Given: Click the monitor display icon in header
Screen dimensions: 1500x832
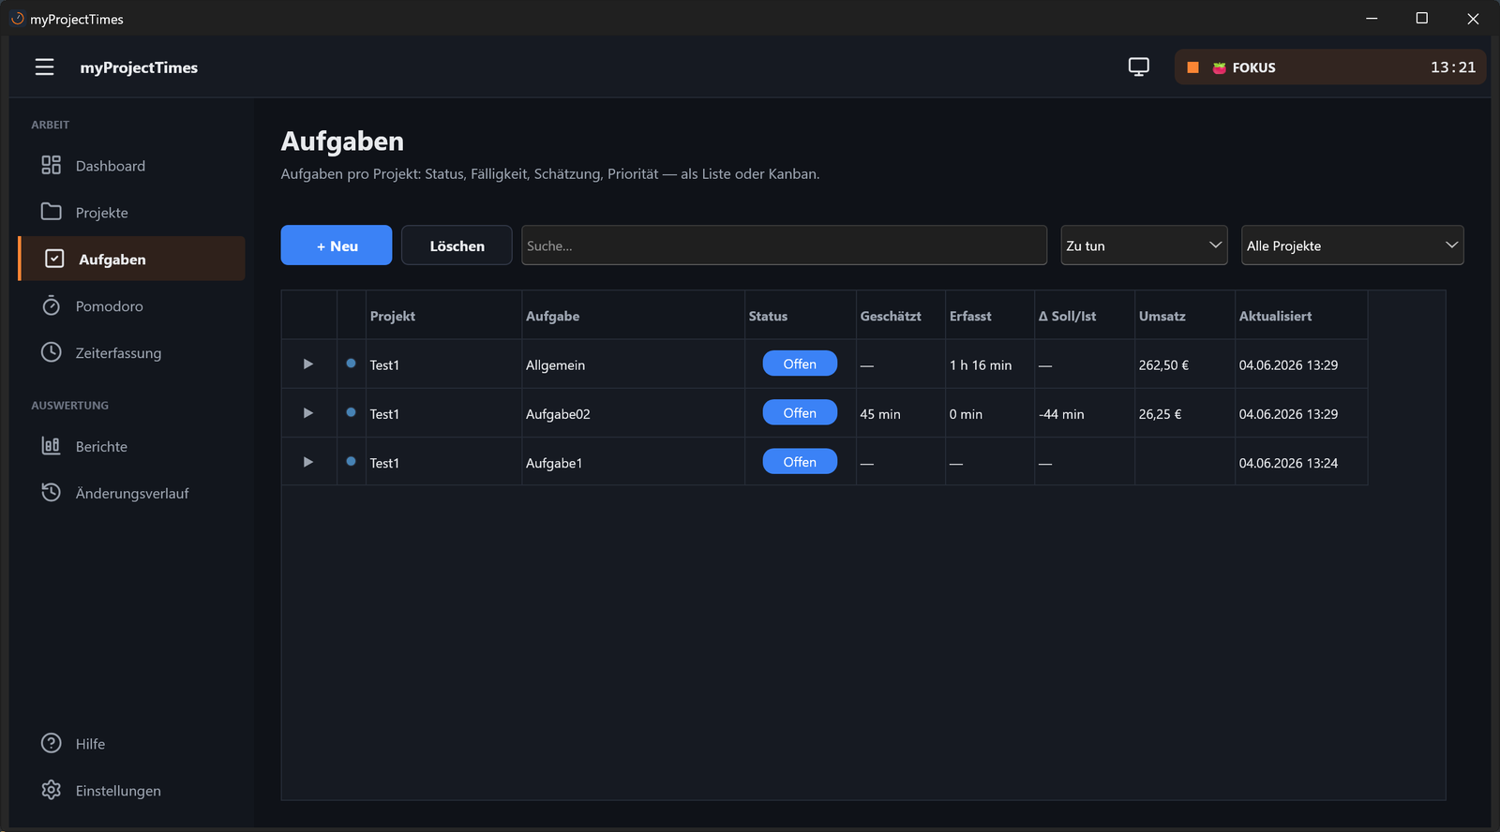Looking at the screenshot, I should click(x=1138, y=67).
